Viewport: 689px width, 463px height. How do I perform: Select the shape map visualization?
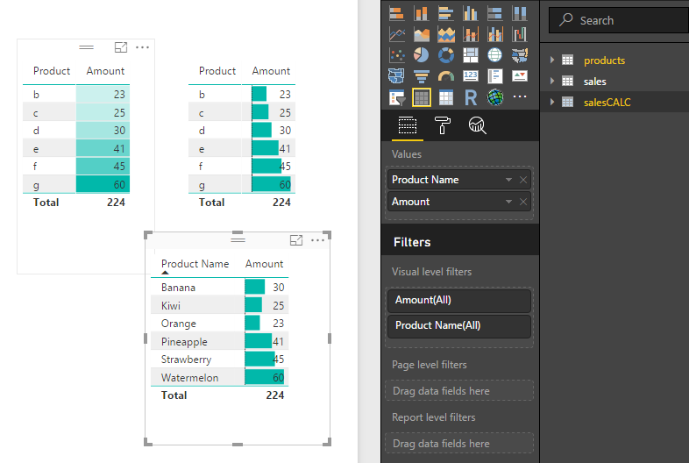click(397, 76)
